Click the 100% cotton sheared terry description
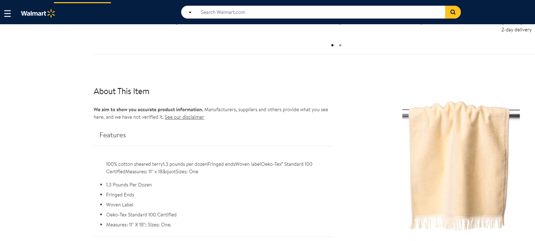The height and width of the screenshot is (241, 535). click(209, 168)
